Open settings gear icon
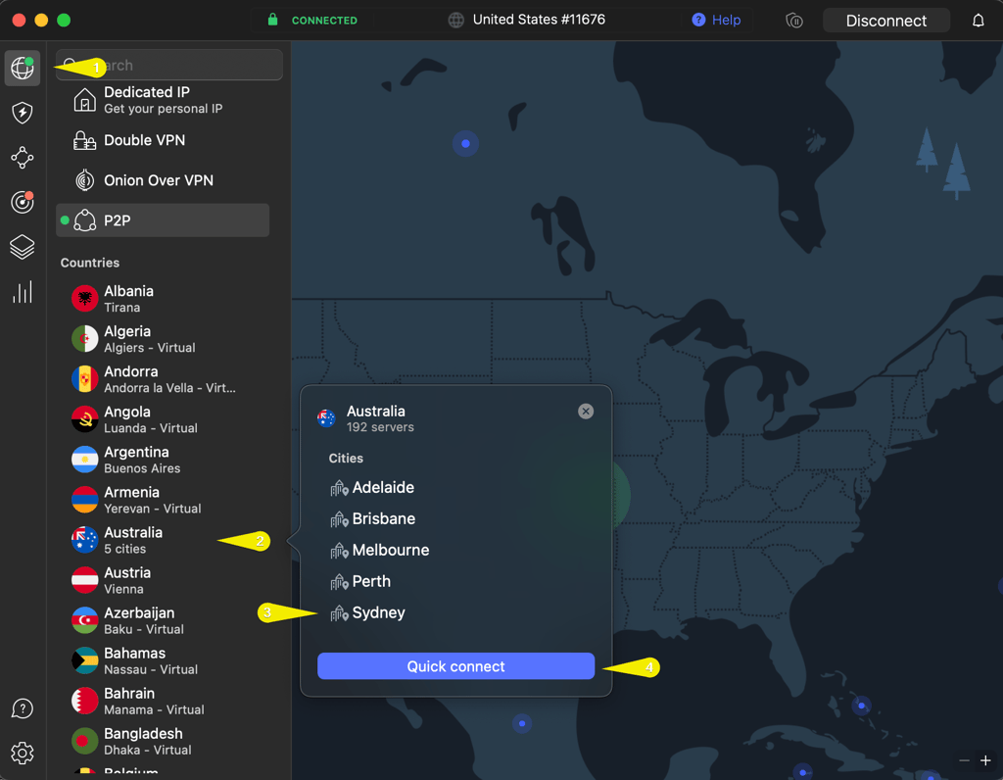This screenshot has height=780, width=1003. click(x=23, y=754)
